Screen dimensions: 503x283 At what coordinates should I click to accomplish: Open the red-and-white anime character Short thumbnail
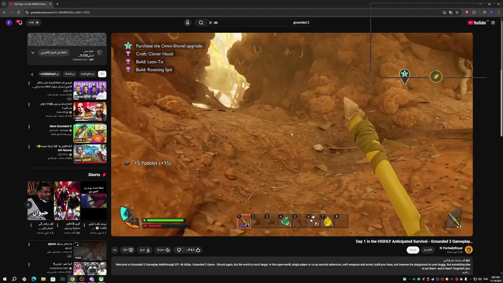pyautogui.click(x=67, y=200)
